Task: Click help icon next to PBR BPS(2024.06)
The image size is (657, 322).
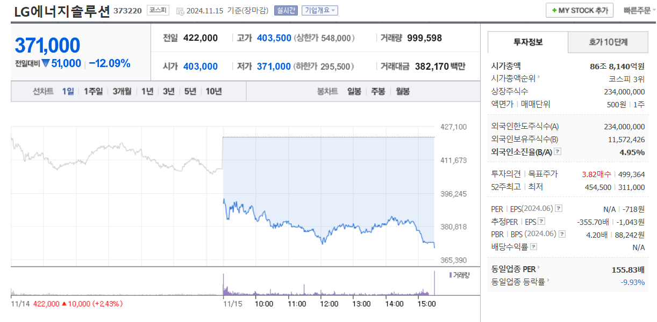Action: (562, 234)
